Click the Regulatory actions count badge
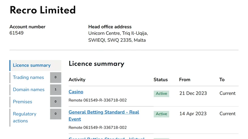 56,114
